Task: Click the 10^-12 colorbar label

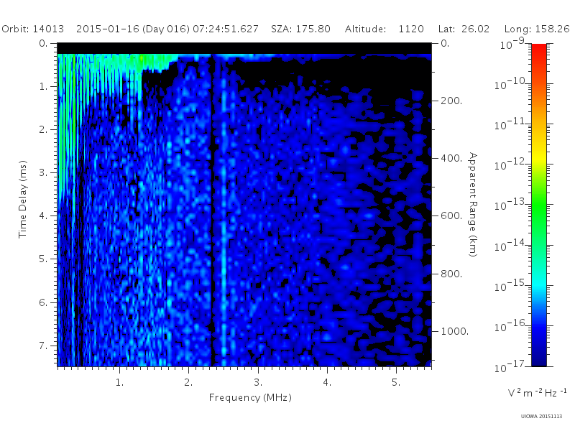Action: point(510,164)
